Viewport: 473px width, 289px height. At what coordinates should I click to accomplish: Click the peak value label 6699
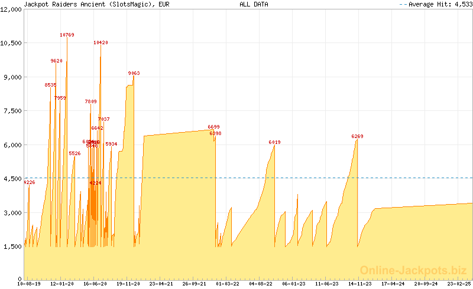click(x=213, y=127)
